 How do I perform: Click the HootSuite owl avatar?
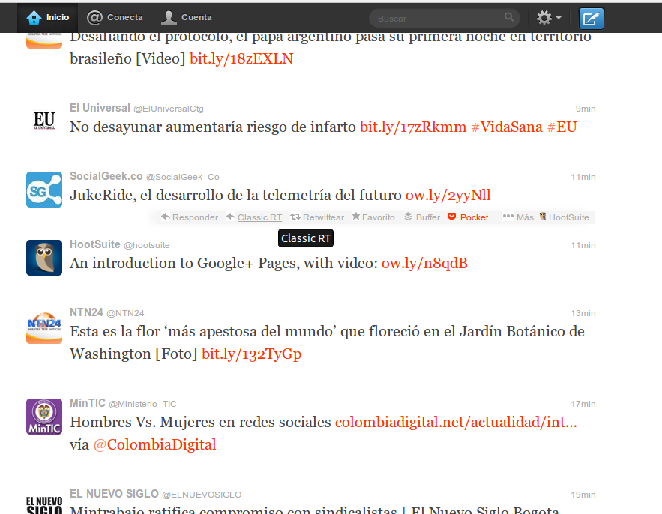pos(44,258)
